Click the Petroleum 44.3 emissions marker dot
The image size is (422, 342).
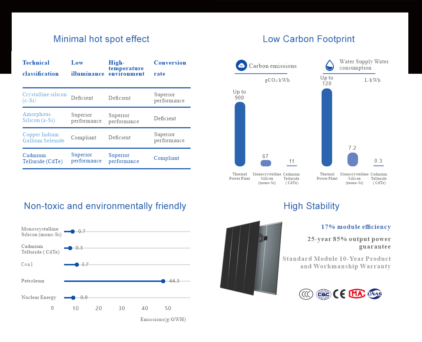163,281
